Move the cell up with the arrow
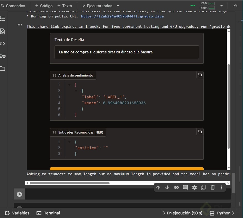Image resolution: width=243 pixels, height=218 pixels. 158,187
